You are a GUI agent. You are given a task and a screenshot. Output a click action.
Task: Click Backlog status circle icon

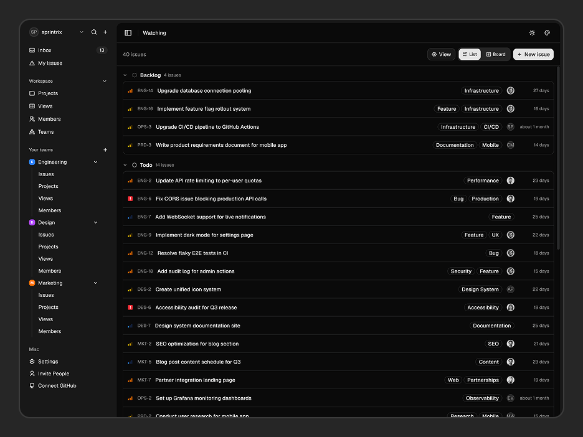[x=134, y=75]
